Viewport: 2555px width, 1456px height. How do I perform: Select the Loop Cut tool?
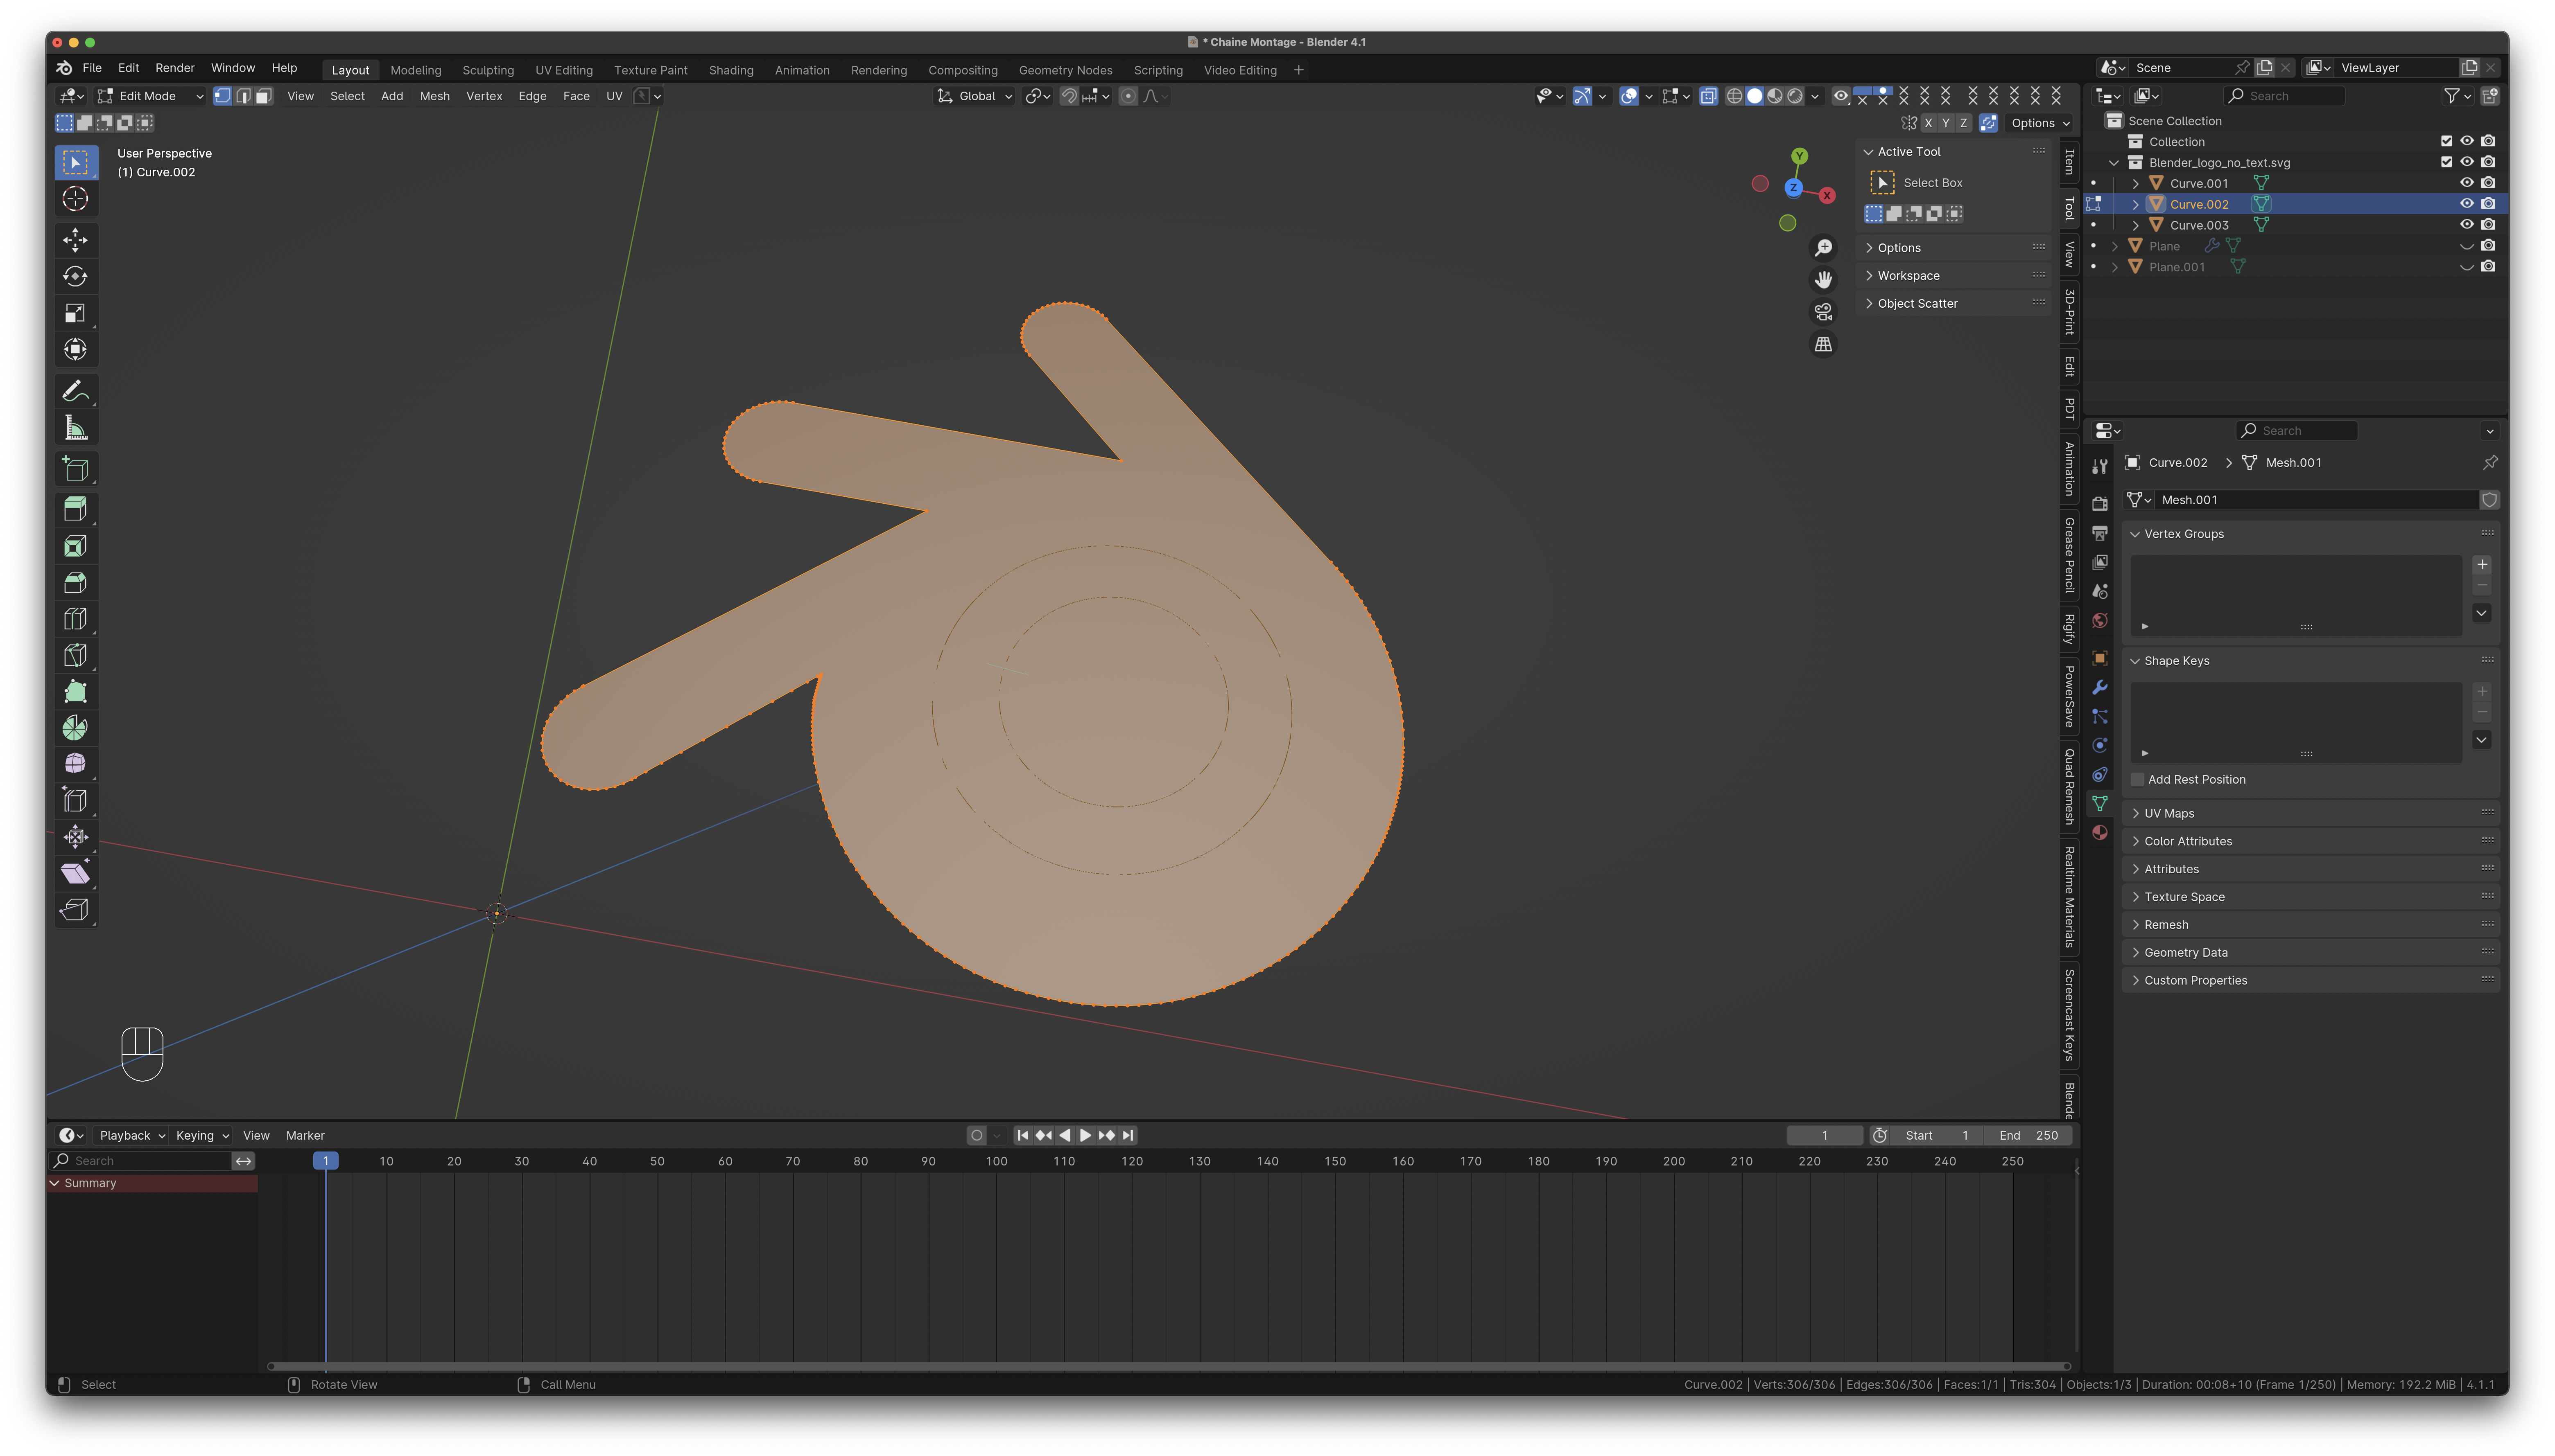[x=75, y=619]
